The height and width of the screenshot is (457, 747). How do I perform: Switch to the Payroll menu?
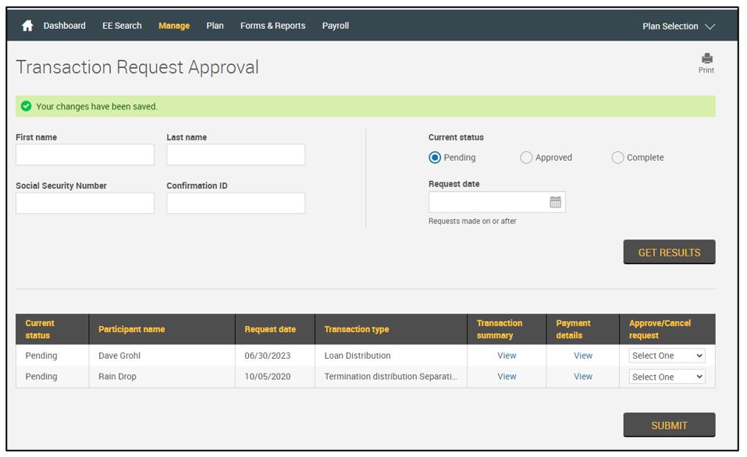click(336, 26)
